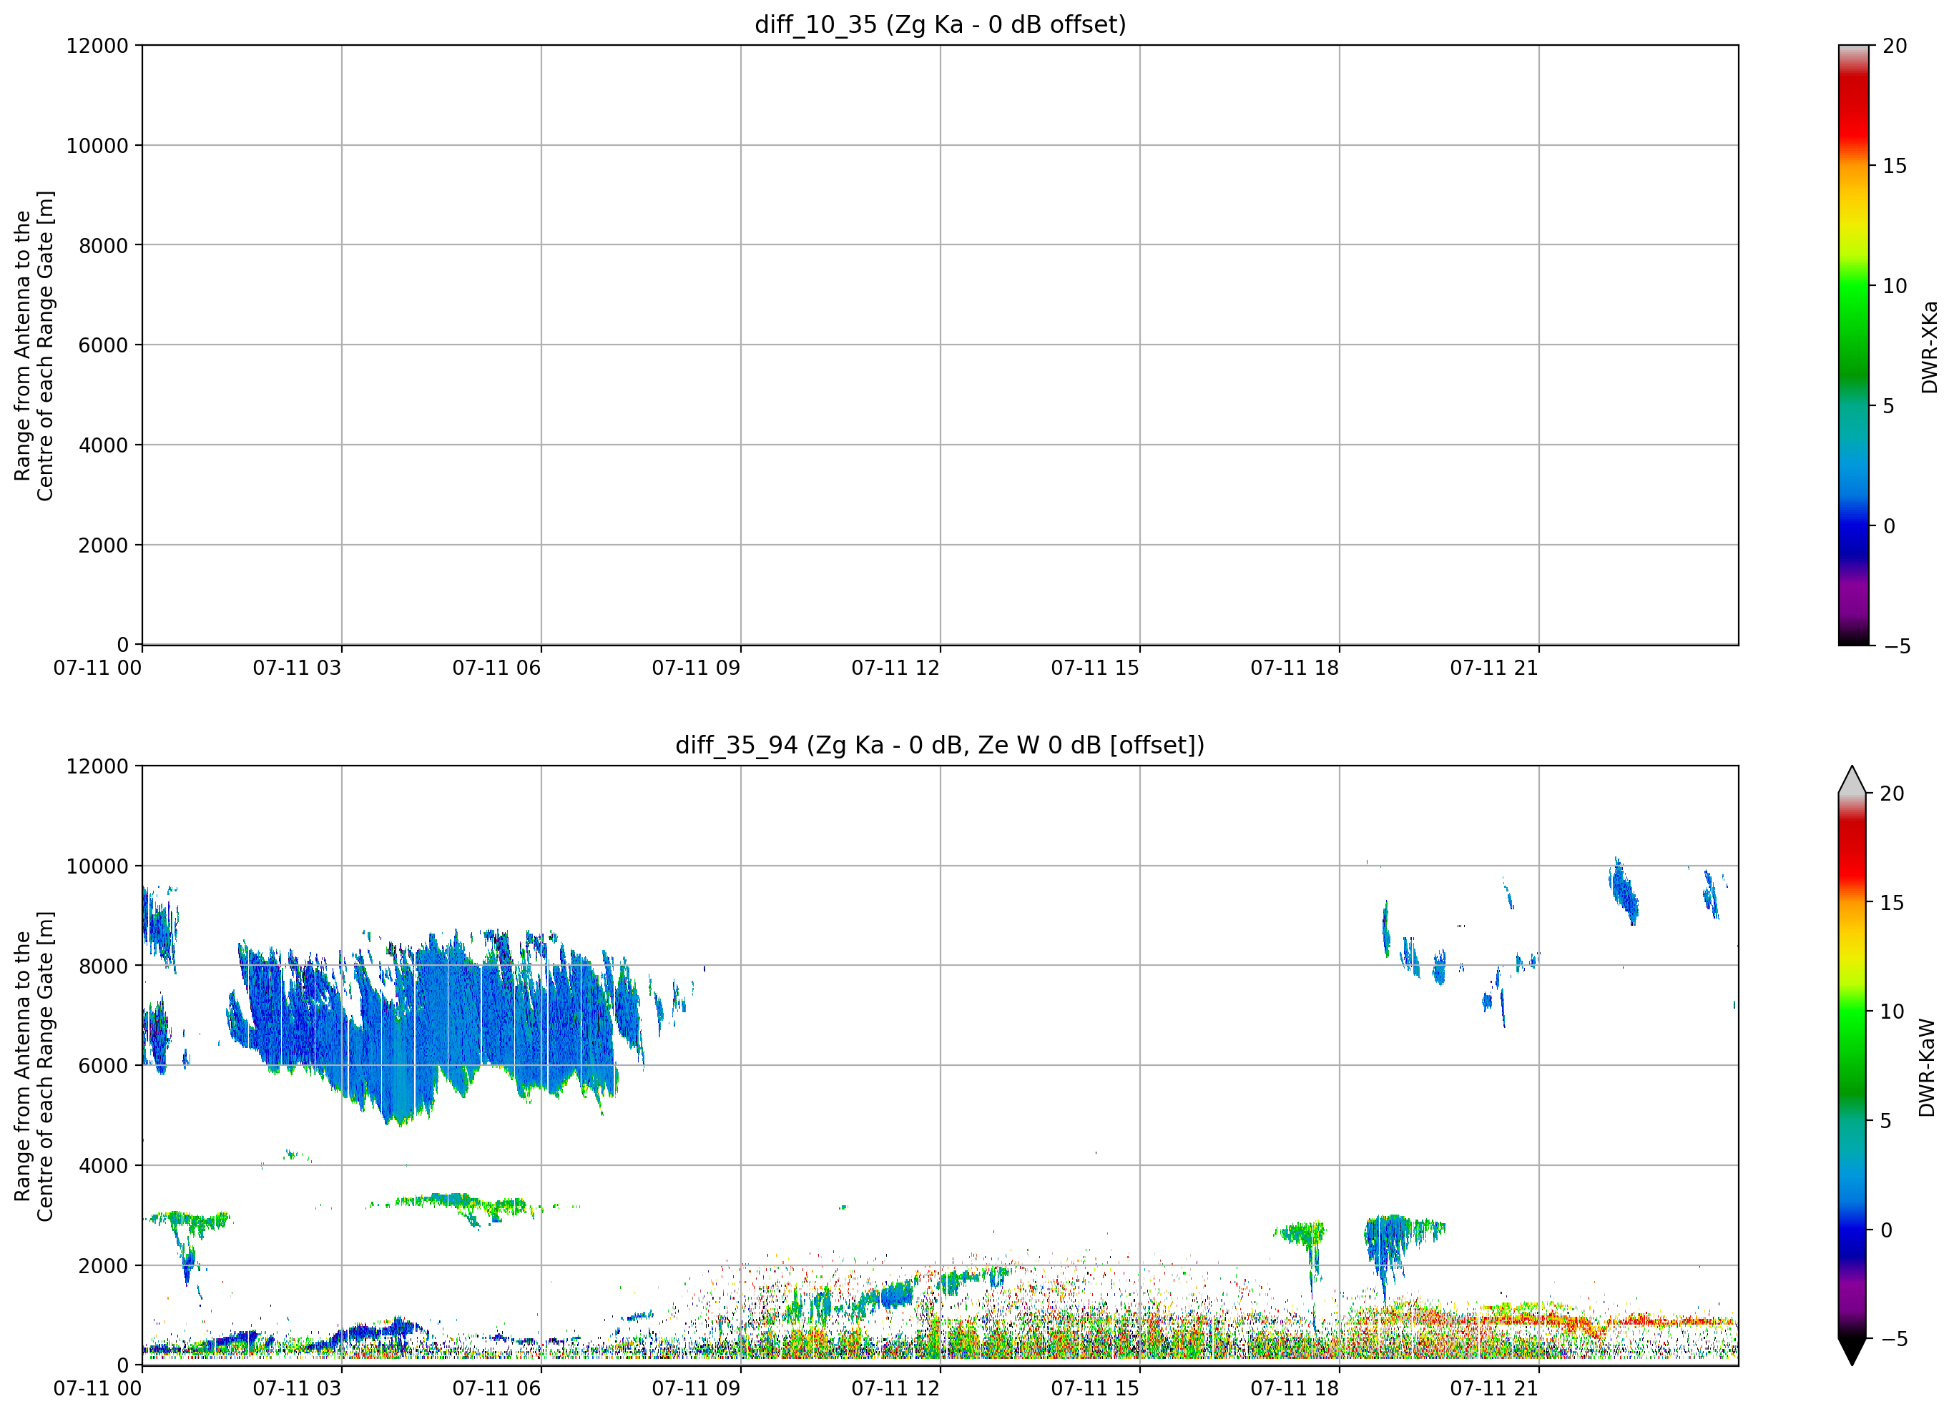
Task: Click the 4000 y-tick in diff_35_94 plot
Action: [104, 1166]
